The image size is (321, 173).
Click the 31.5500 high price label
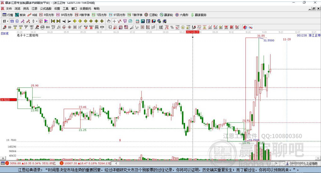coord(269,40)
